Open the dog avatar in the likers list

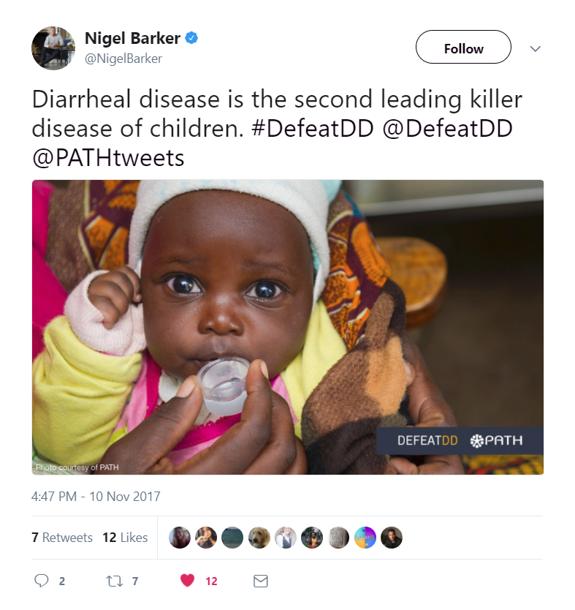(x=259, y=538)
